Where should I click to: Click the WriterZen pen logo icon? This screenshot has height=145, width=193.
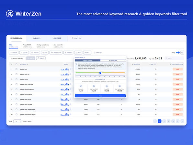tap(10, 14)
